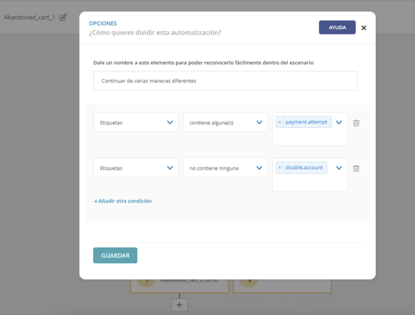Delete the disable.account condition with the trash icon
The height and width of the screenshot is (315, 415).
(356, 168)
